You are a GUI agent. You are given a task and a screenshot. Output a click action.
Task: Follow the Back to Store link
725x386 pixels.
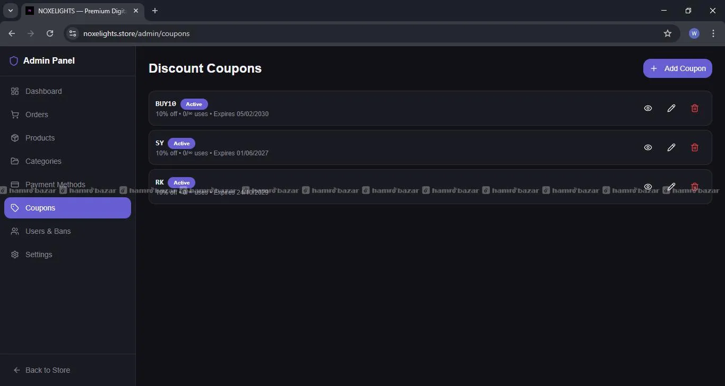[x=47, y=370]
